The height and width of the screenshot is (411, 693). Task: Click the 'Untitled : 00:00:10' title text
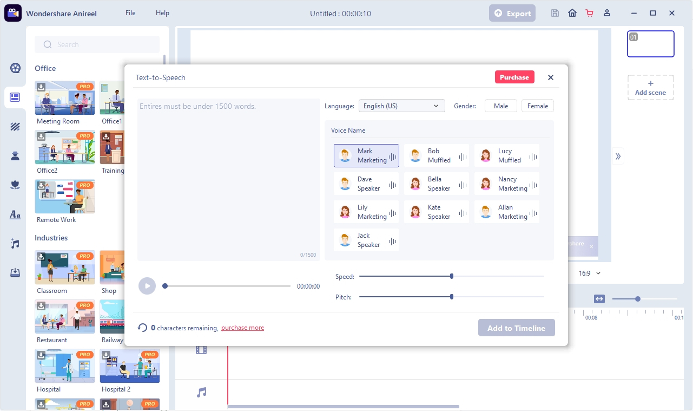click(340, 14)
